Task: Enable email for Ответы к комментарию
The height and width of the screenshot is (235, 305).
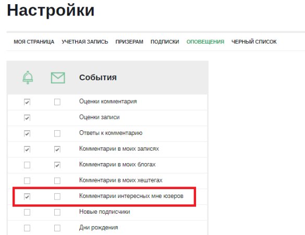Action: click(x=57, y=133)
